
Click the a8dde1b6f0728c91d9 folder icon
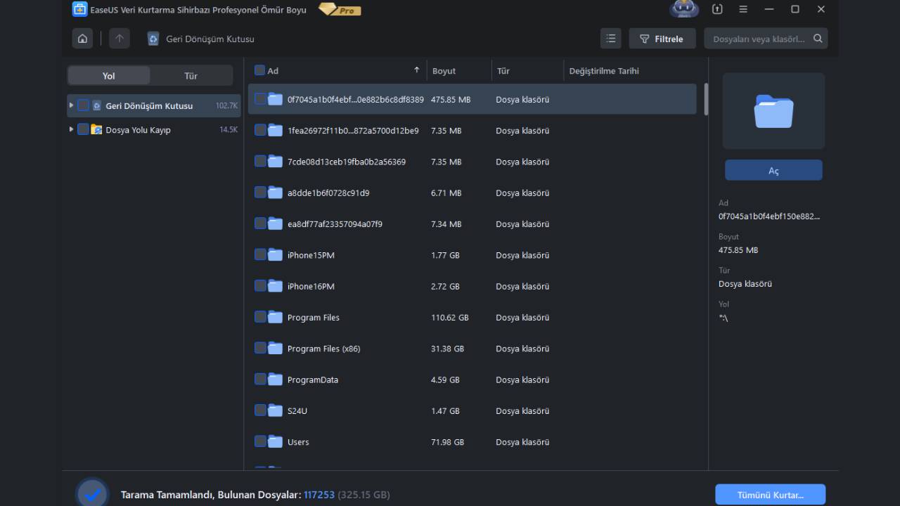tap(275, 193)
